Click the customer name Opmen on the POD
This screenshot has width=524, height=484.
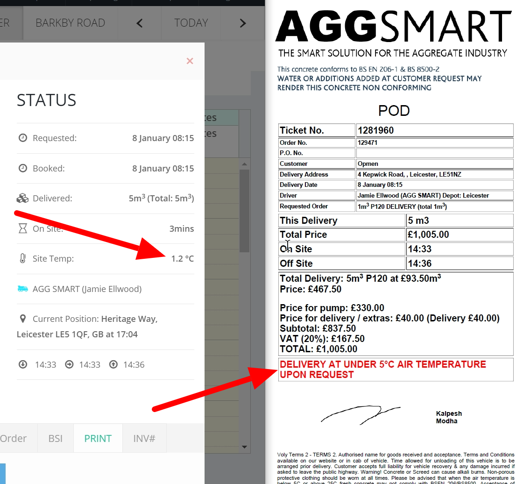pos(368,164)
